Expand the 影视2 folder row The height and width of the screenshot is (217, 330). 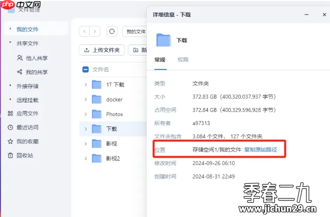pos(86,158)
